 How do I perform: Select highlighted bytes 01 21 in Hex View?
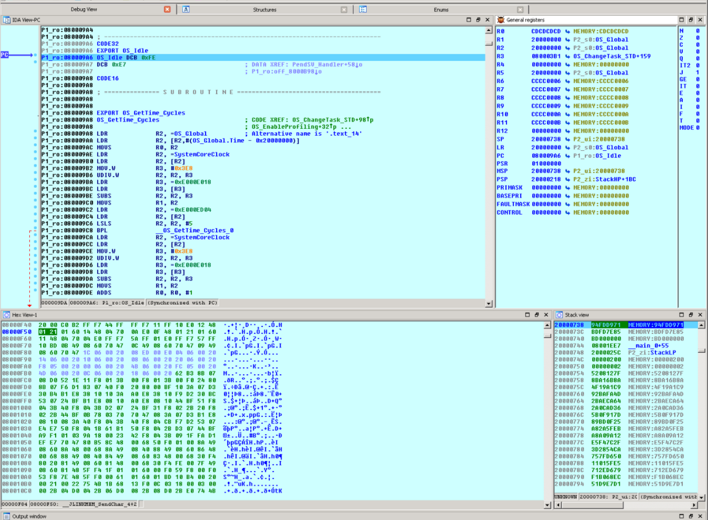pos(47,330)
